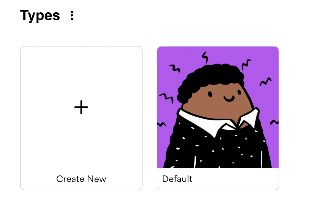The width and height of the screenshot is (331, 212).
Task: Select the Default type card footer
Action: click(218, 179)
